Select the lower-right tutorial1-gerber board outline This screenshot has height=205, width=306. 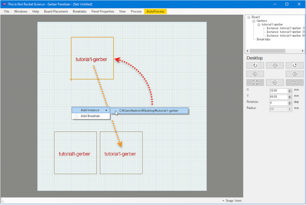click(x=121, y=153)
